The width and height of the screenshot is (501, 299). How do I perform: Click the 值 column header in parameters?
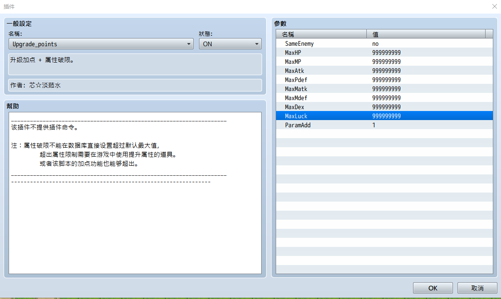pos(426,34)
